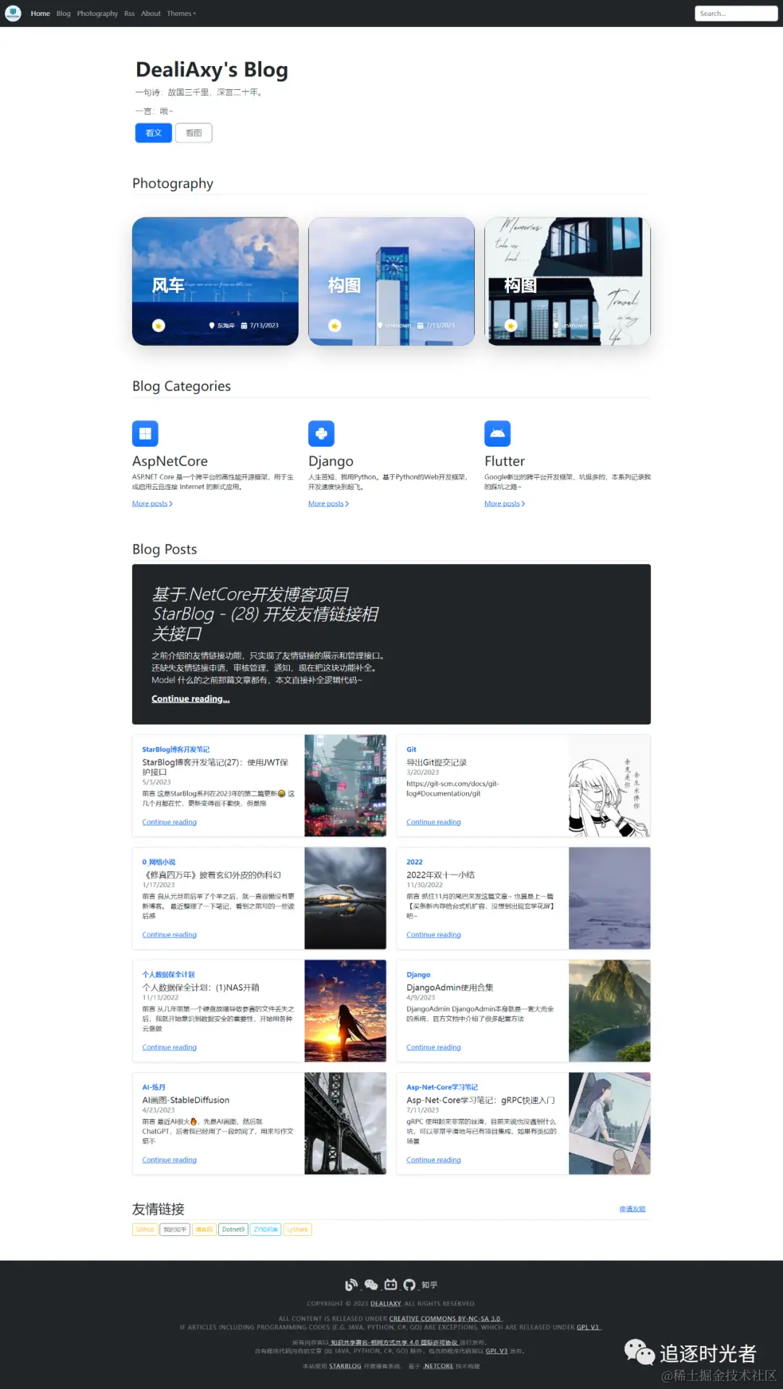Image resolution: width=783 pixels, height=1389 pixels.
Task: Click Continue reading in featured StarBlog post
Action: (191, 698)
